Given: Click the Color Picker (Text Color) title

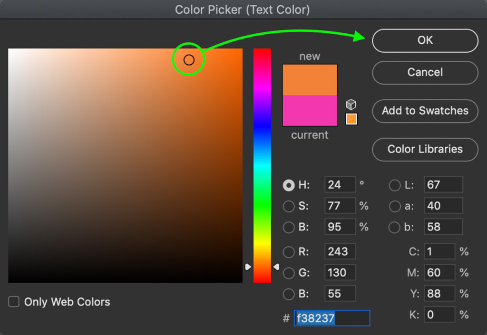Looking at the screenshot, I should point(242,10).
